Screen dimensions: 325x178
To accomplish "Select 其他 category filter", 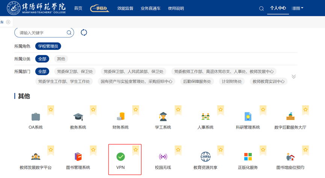I will (61, 59).
